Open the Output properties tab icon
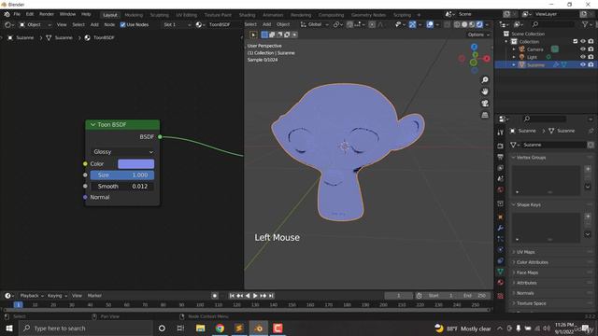 click(x=501, y=157)
